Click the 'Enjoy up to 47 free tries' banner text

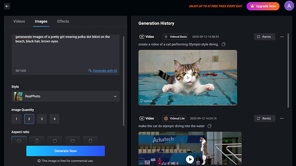coord(216,6)
